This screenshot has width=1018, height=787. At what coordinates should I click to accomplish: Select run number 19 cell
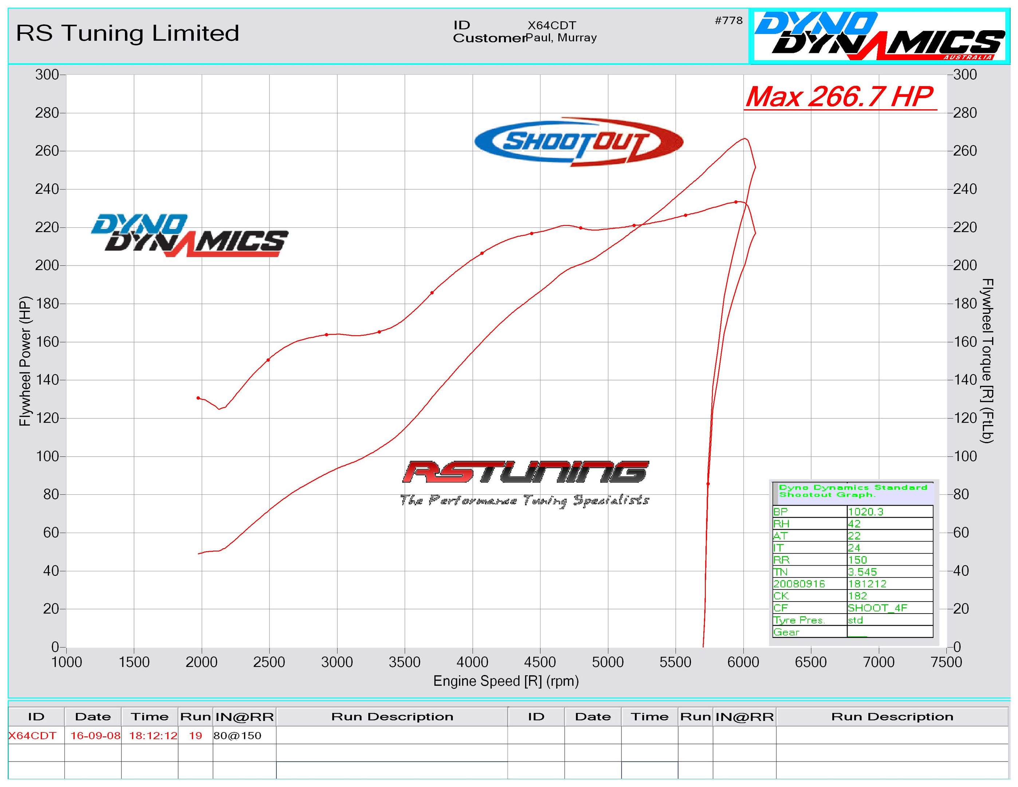[195, 735]
